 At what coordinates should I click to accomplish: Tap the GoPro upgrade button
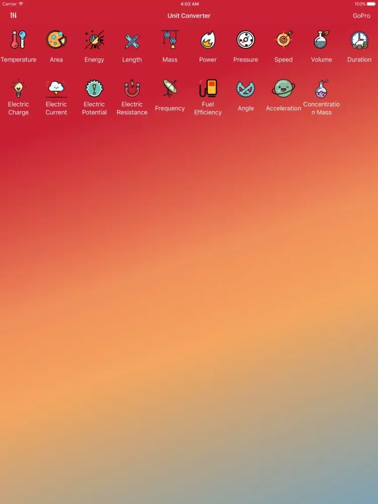(361, 16)
